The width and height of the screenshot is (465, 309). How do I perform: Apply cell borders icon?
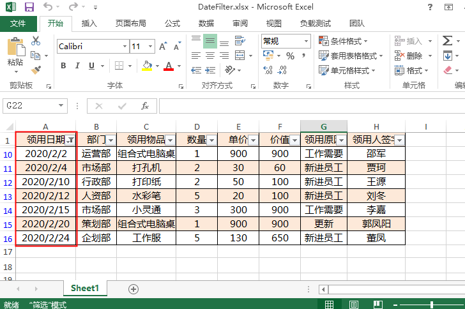click(119, 66)
